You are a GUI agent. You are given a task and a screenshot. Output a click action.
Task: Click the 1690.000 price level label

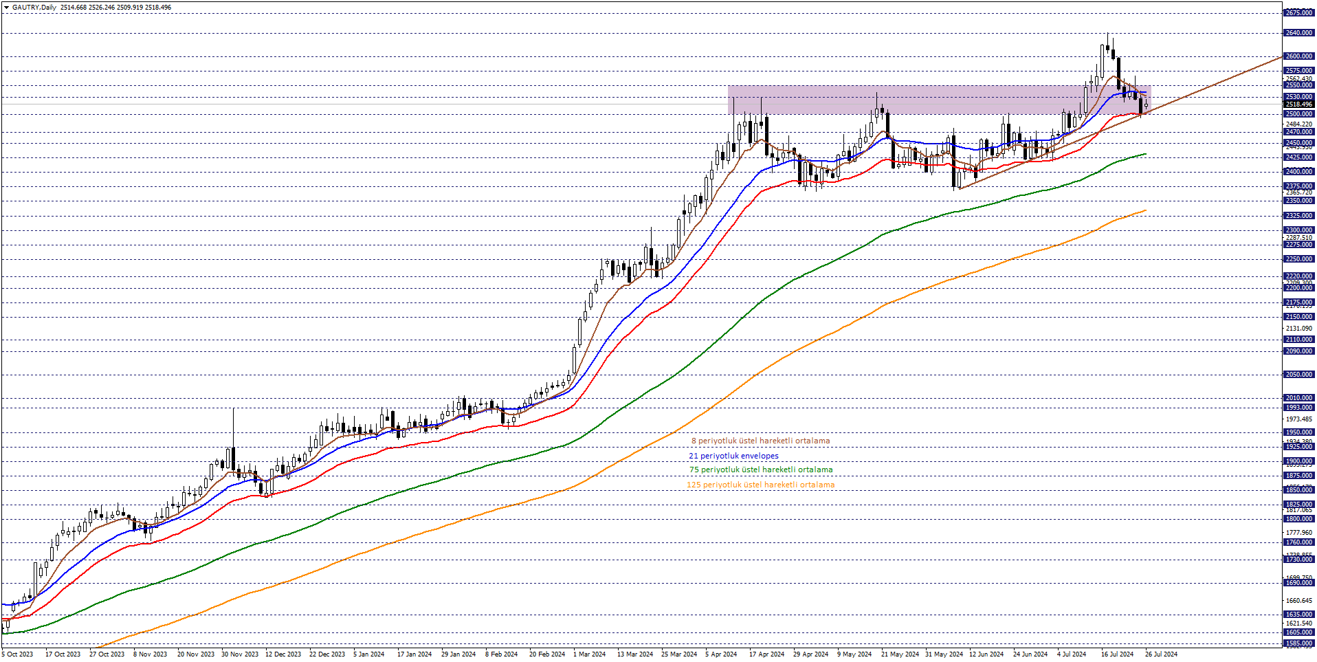click(1298, 583)
